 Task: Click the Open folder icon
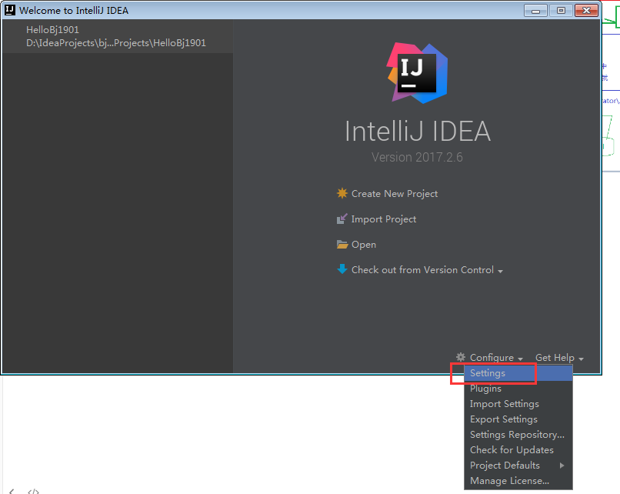point(342,245)
